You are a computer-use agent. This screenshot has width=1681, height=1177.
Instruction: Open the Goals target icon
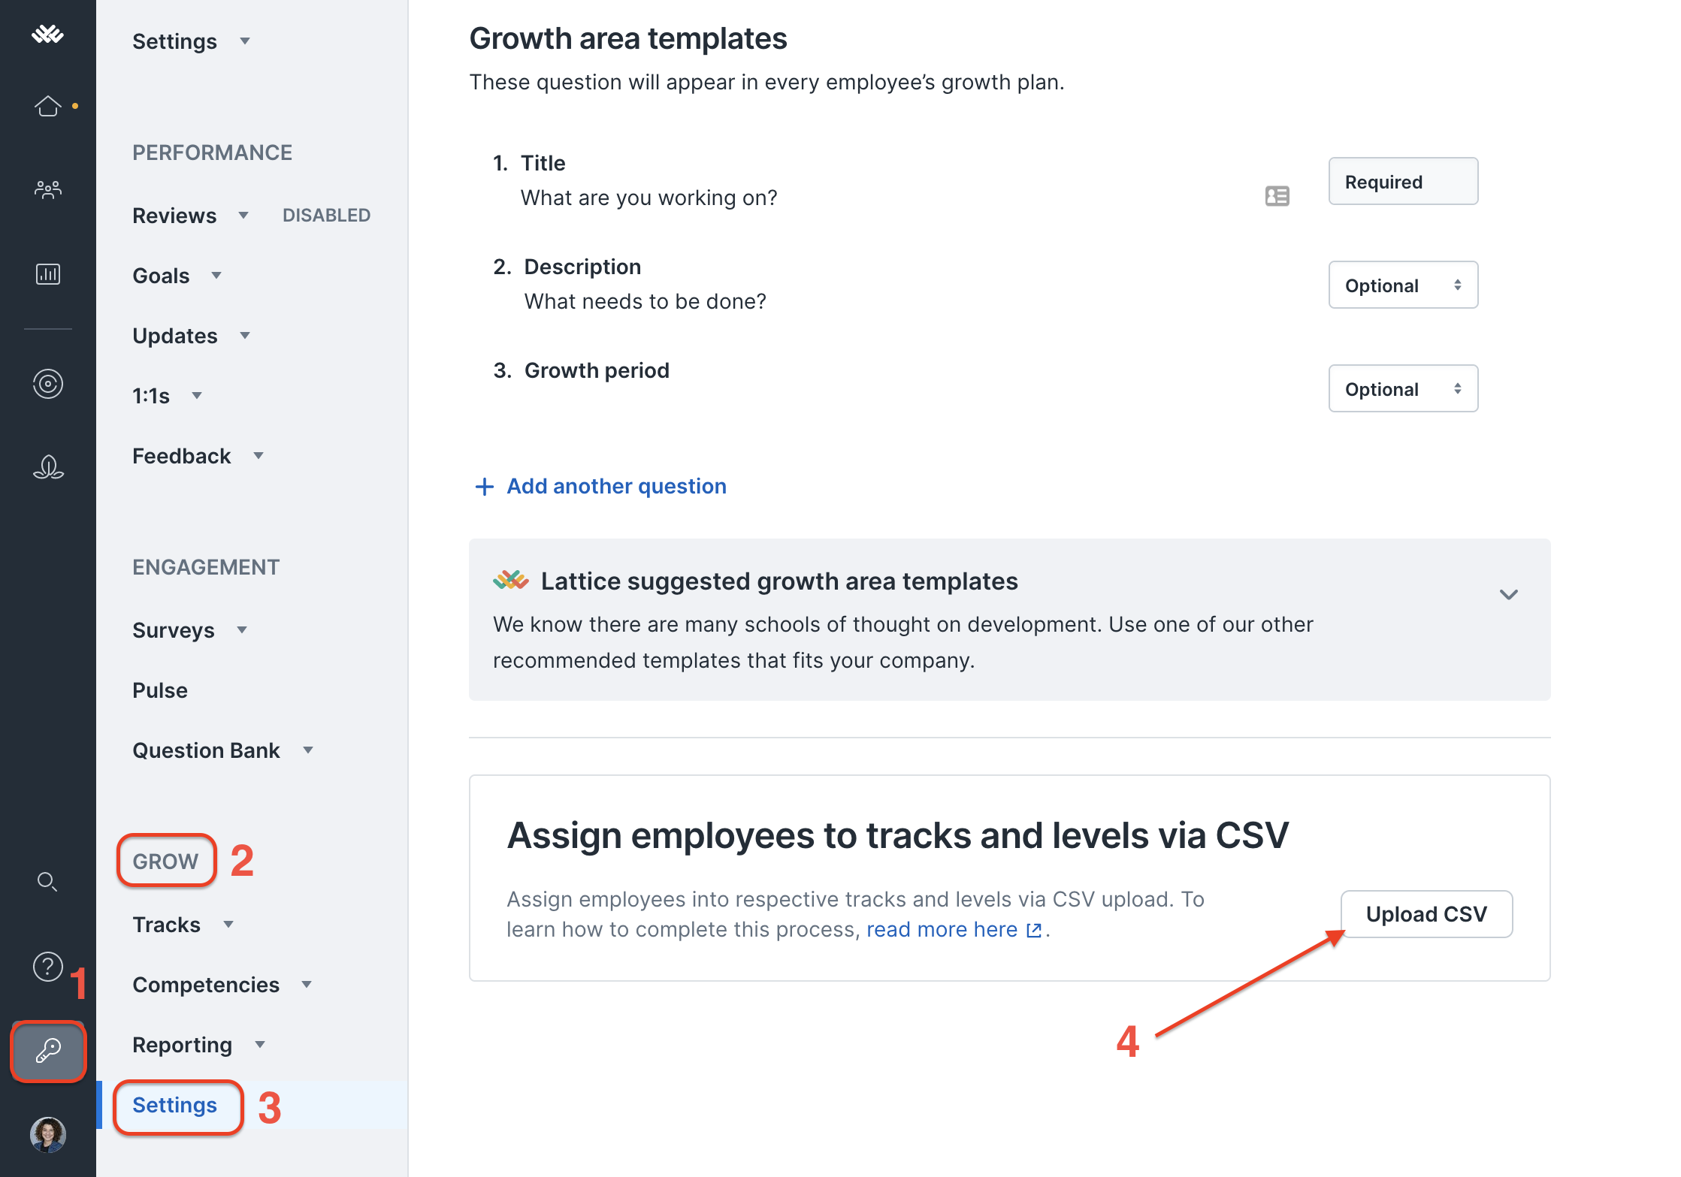click(47, 384)
